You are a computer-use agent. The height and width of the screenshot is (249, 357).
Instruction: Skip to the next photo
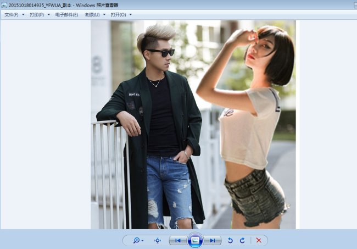pos(213,240)
